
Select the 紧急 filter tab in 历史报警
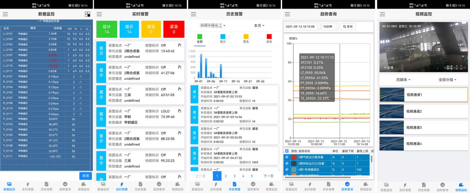click(269, 39)
